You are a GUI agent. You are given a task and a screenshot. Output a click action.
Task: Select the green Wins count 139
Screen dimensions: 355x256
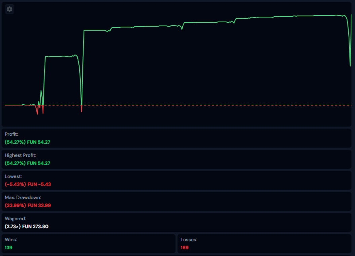click(9, 248)
